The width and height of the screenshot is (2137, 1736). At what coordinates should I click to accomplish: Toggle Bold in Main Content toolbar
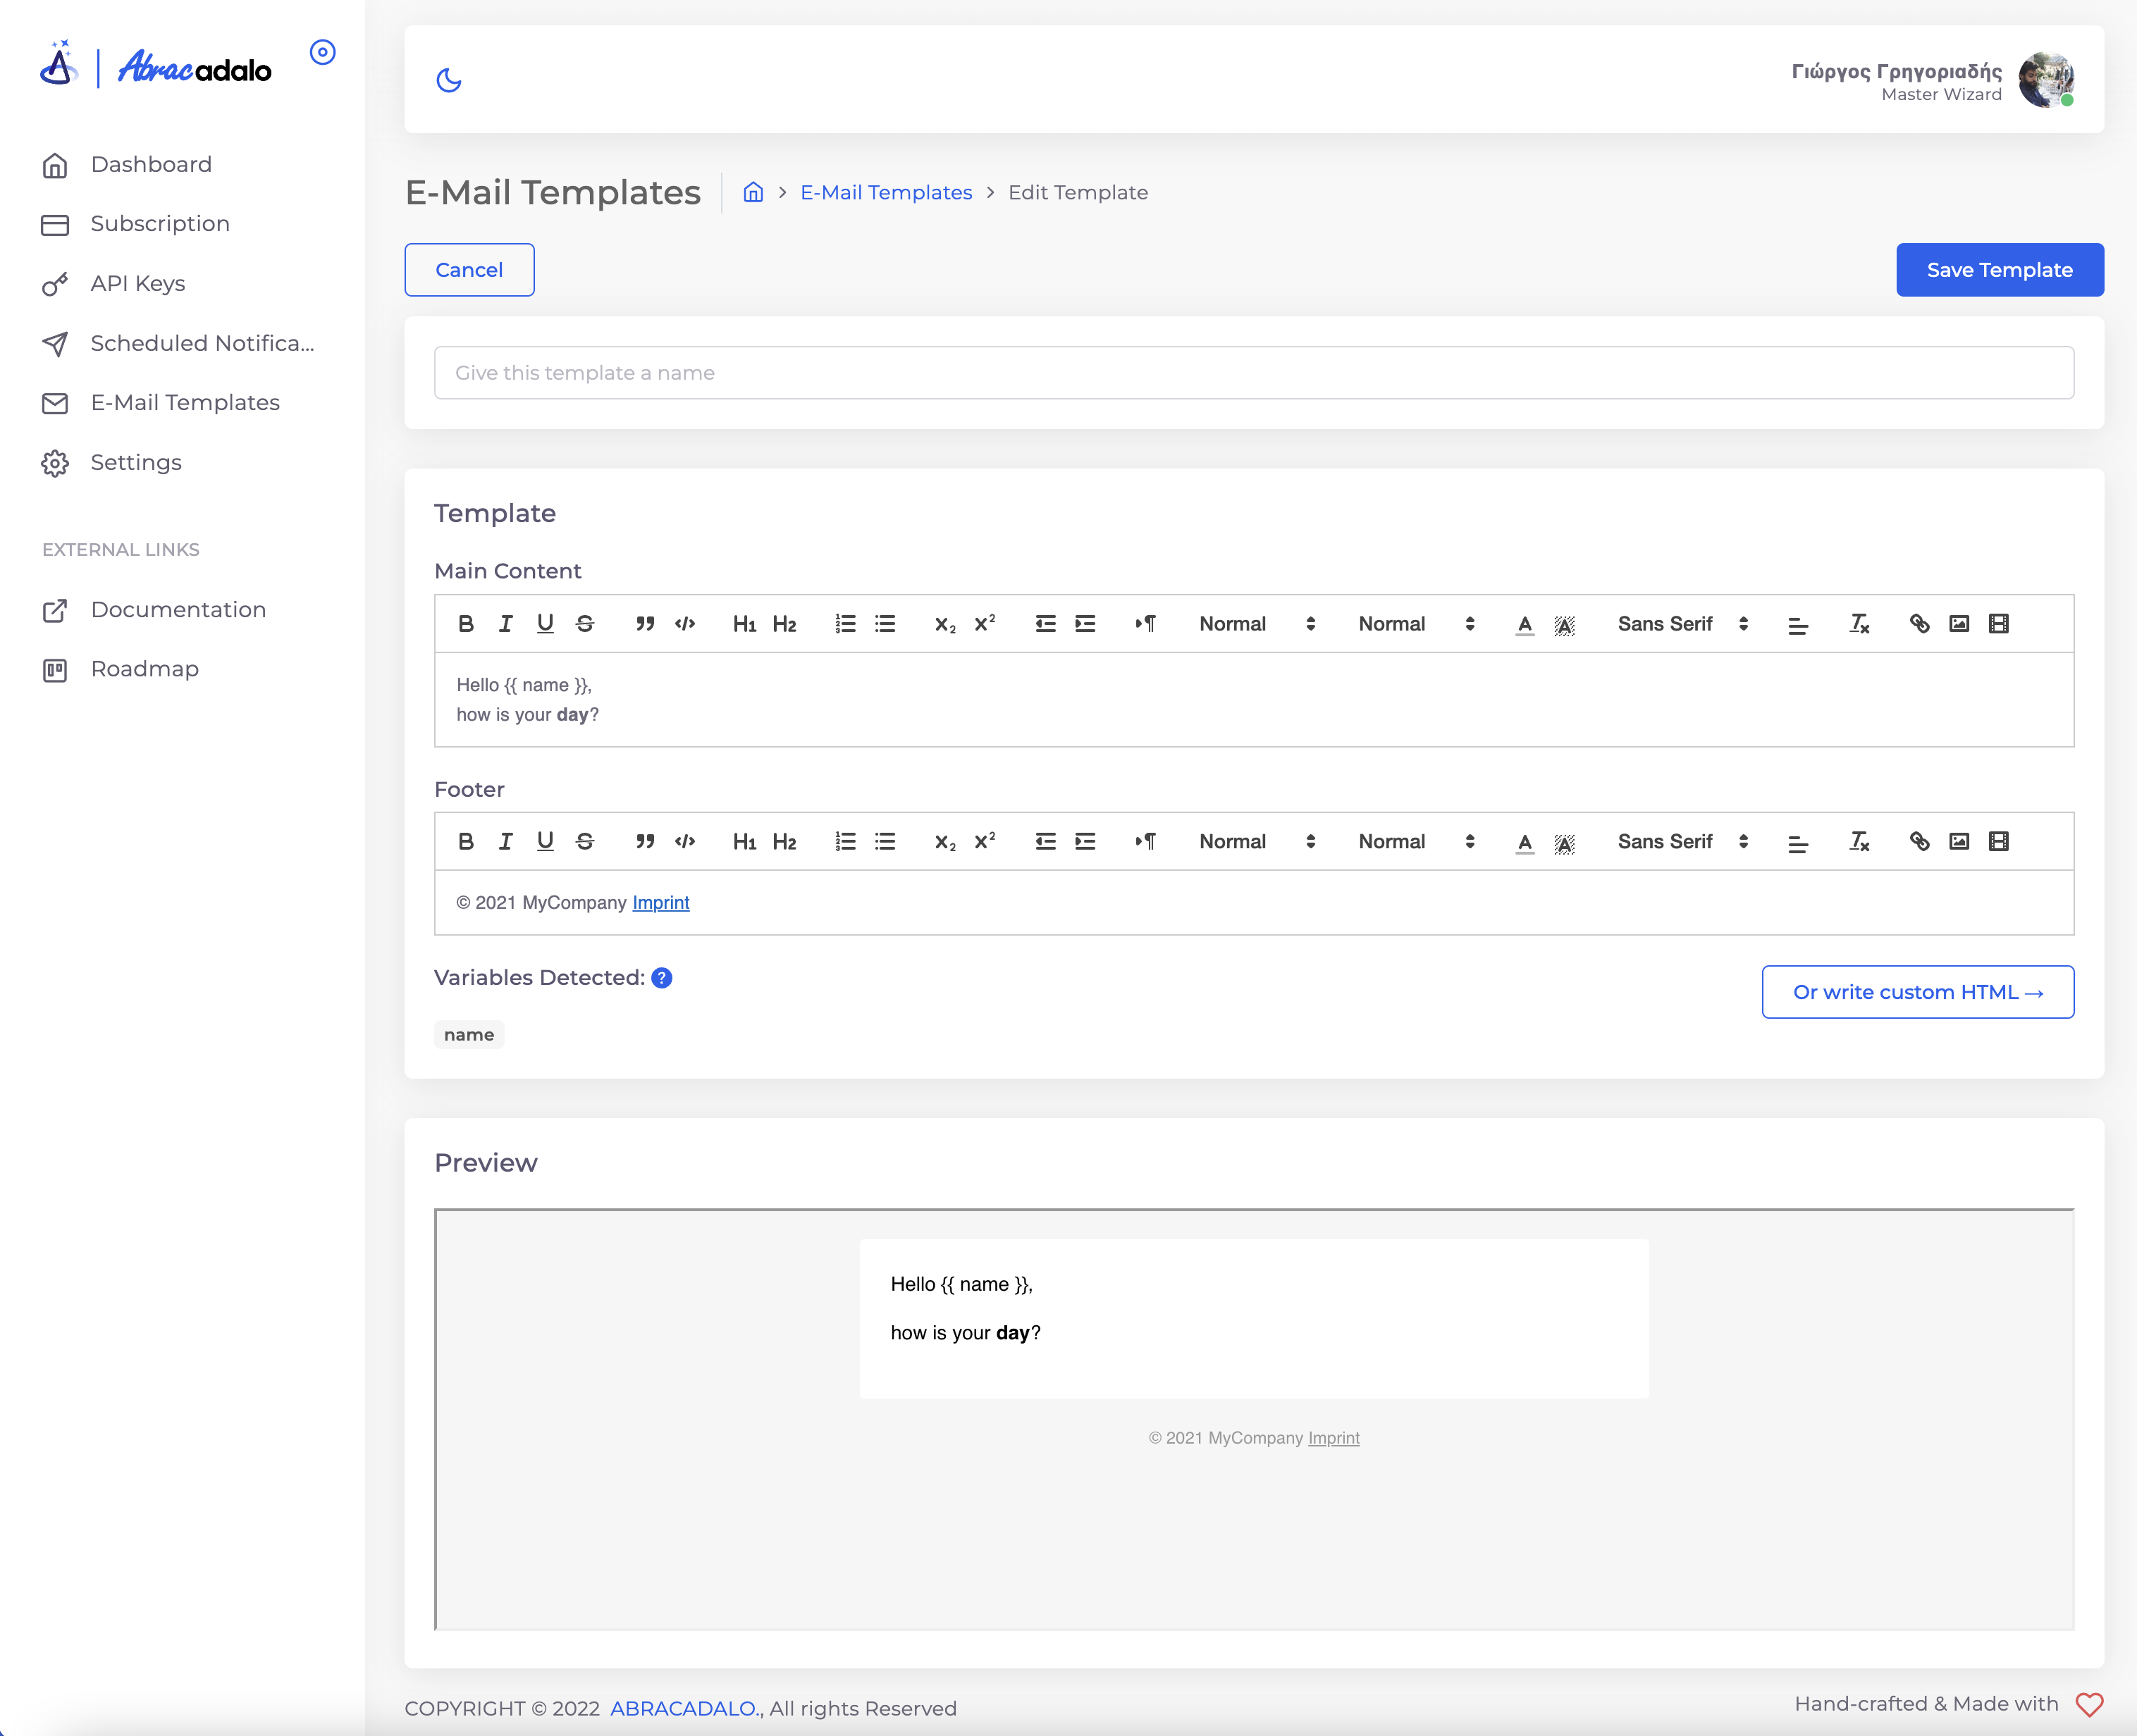pos(465,624)
